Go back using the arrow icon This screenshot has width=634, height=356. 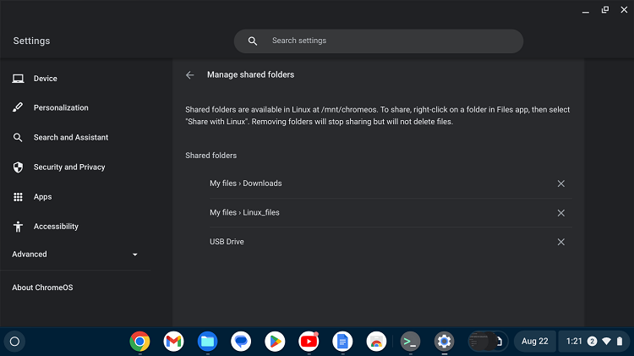[x=190, y=74]
